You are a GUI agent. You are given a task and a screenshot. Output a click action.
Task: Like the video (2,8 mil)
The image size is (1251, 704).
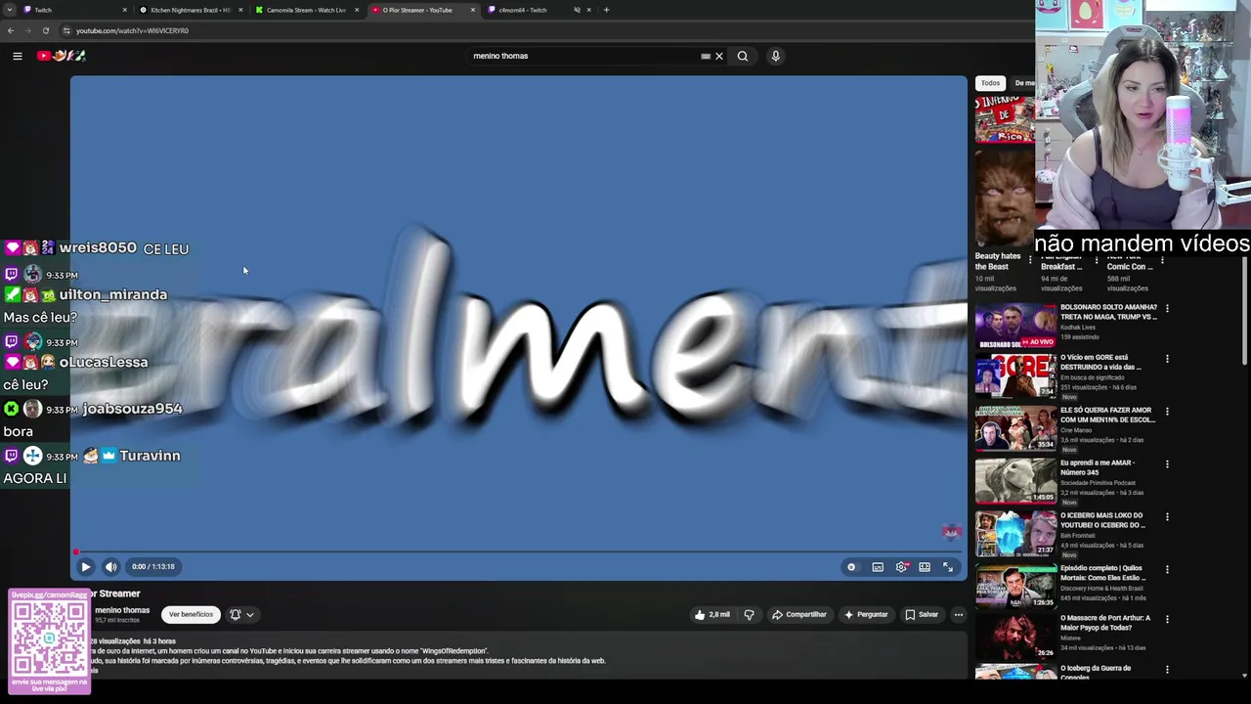712,614
